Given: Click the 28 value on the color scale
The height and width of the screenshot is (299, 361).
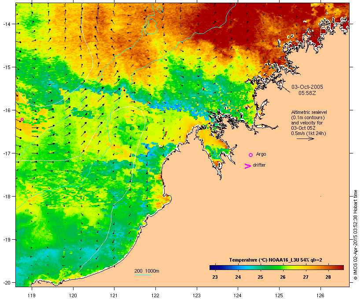Looking at the screenshot, I should (x=328, y=277).
